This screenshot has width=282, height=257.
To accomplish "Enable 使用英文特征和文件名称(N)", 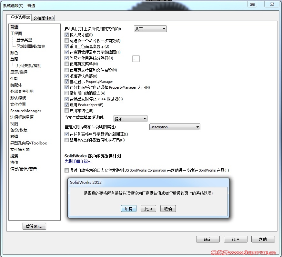I will click(66, 70).
